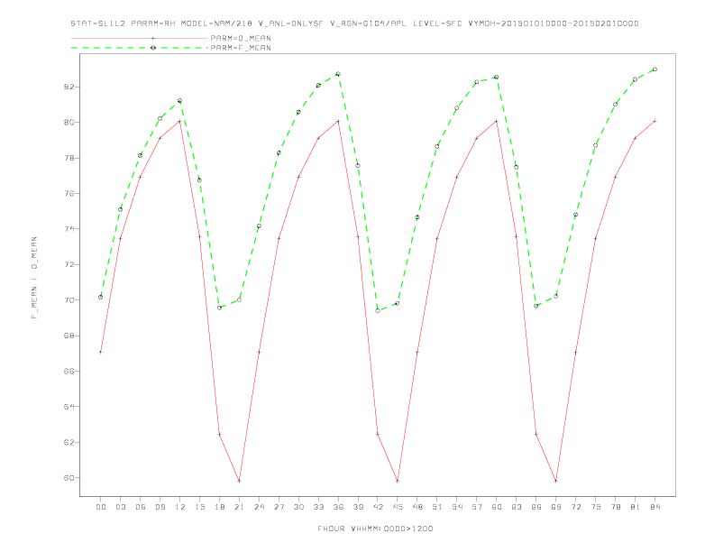Click the O_MEAN plus marker at hour 36
This screenshot has height=552, width=714.
click(x=338, y=121)
